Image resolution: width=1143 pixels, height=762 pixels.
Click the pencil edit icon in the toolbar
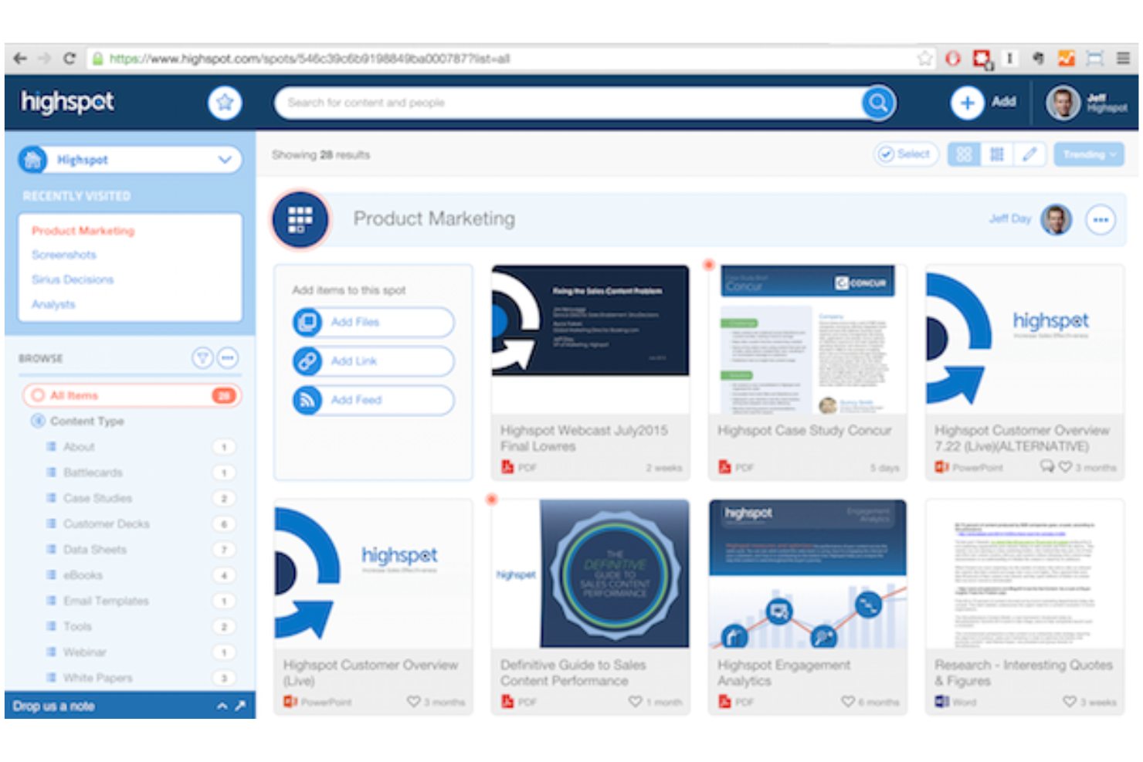pyautogui.click(x=1029, y=154)
